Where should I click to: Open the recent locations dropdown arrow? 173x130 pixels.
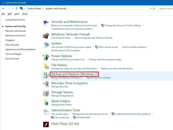(13, 9)
